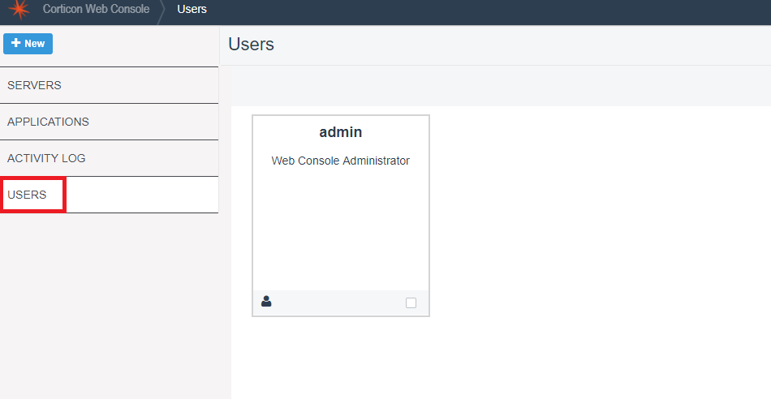Click the Corticon starburst logo icon
This screenshot has width=771, height=399.
click(19, 10)
